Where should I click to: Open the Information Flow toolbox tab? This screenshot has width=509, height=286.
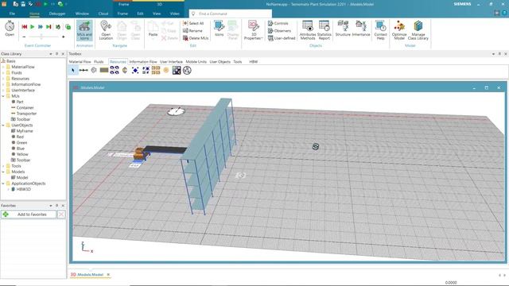coord(143,62)
